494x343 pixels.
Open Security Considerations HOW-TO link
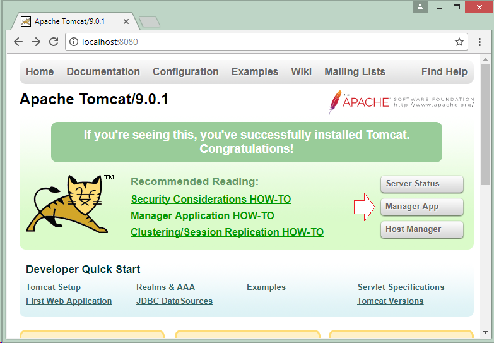[x=211, y=199]
